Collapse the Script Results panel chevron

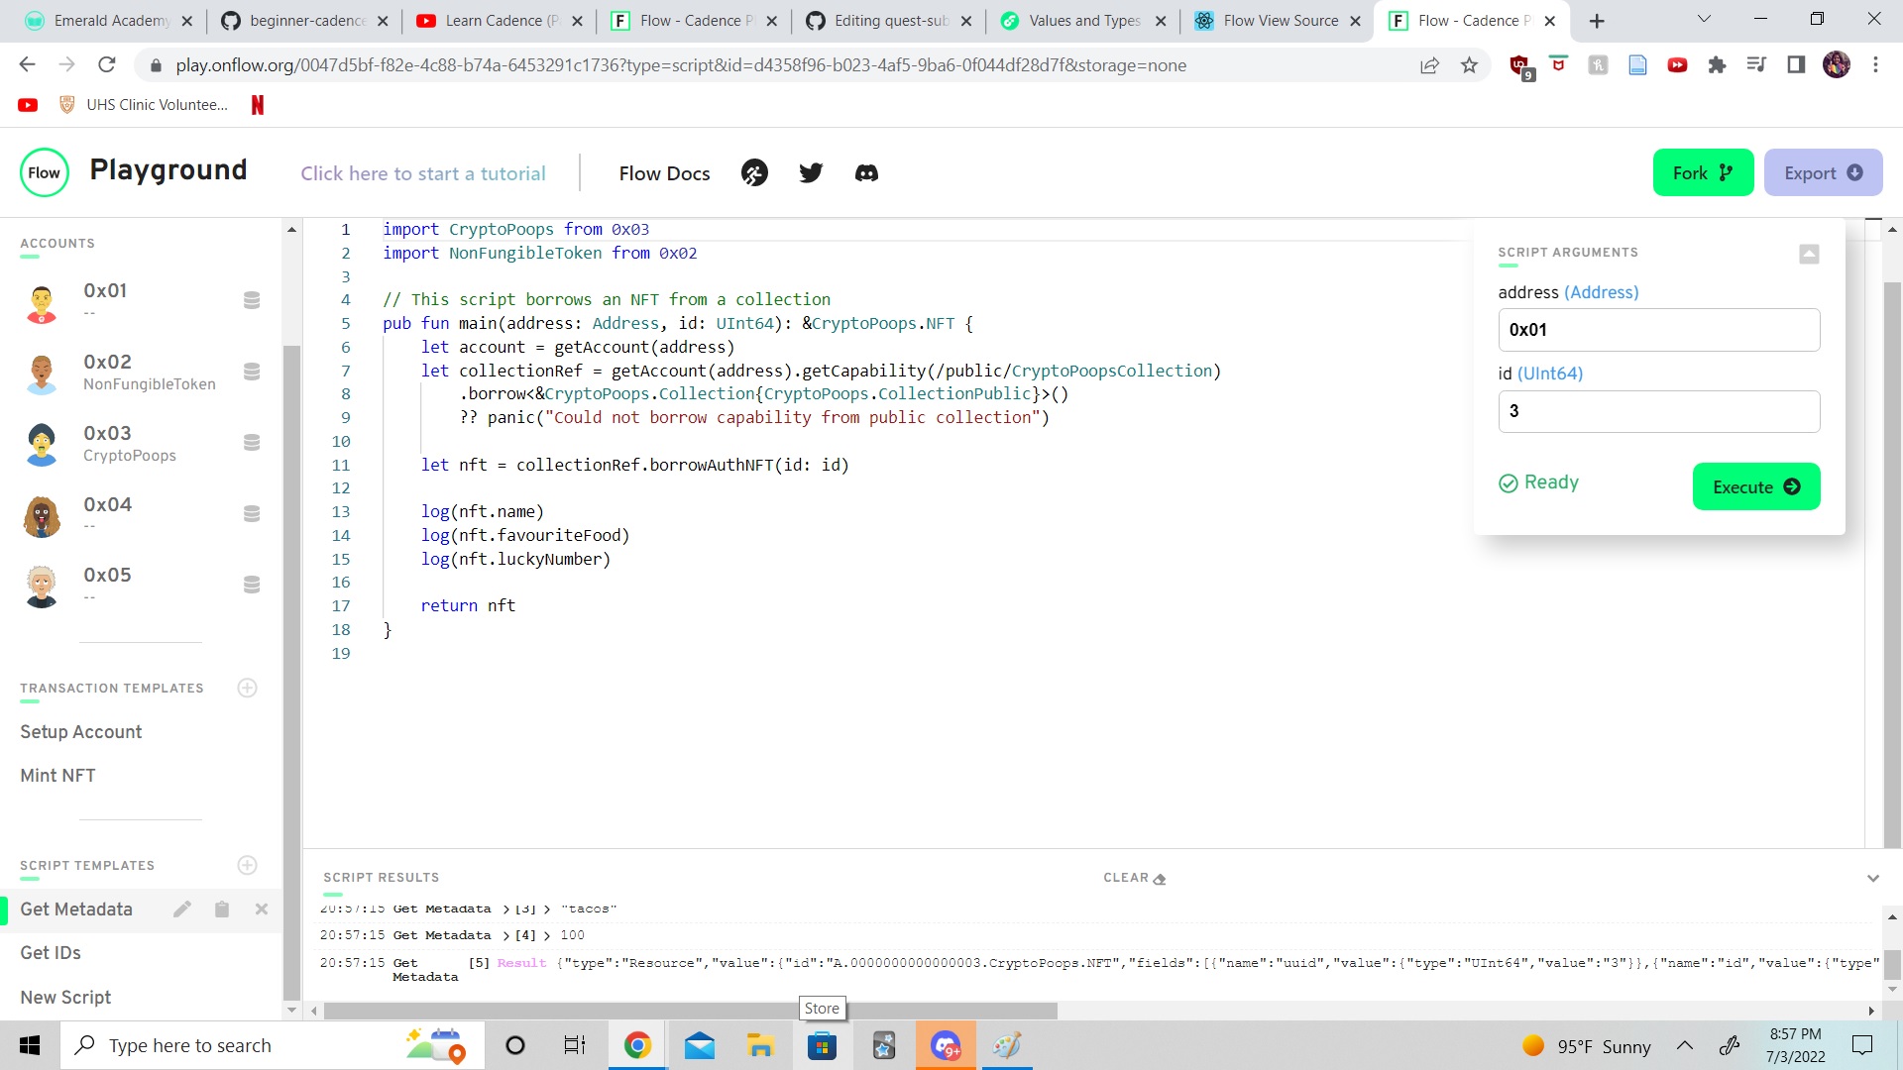point(1873,878)
